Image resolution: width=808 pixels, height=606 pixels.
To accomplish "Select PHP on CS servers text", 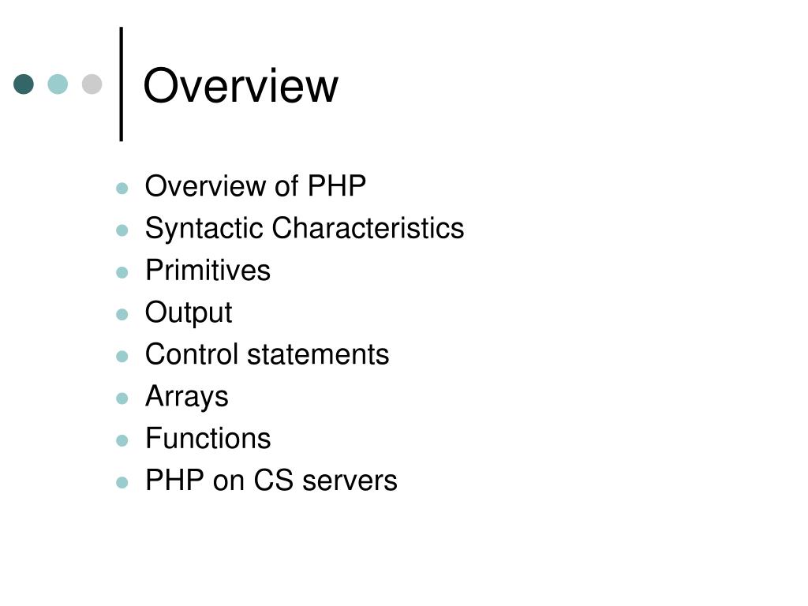I will tap(271, 481).
